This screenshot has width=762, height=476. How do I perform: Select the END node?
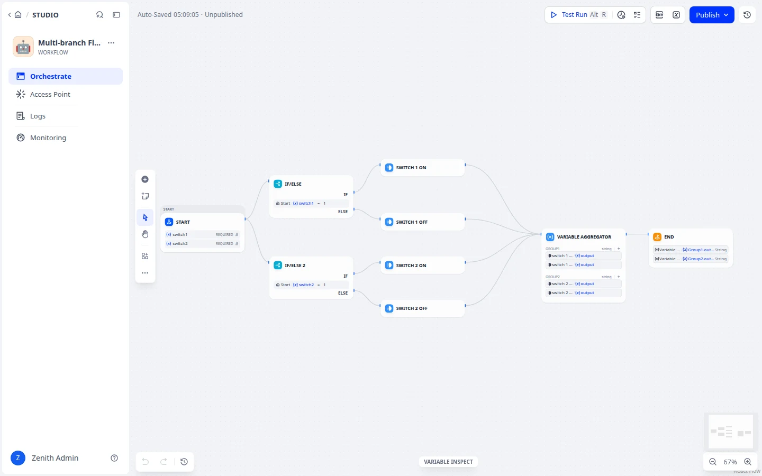[x=691, y=248]
